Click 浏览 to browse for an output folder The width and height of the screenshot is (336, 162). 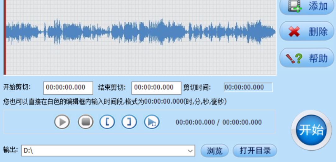pos(214,151)
